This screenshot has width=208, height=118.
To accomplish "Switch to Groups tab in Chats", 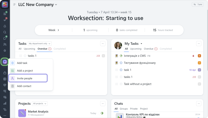I will click(124, 109).
